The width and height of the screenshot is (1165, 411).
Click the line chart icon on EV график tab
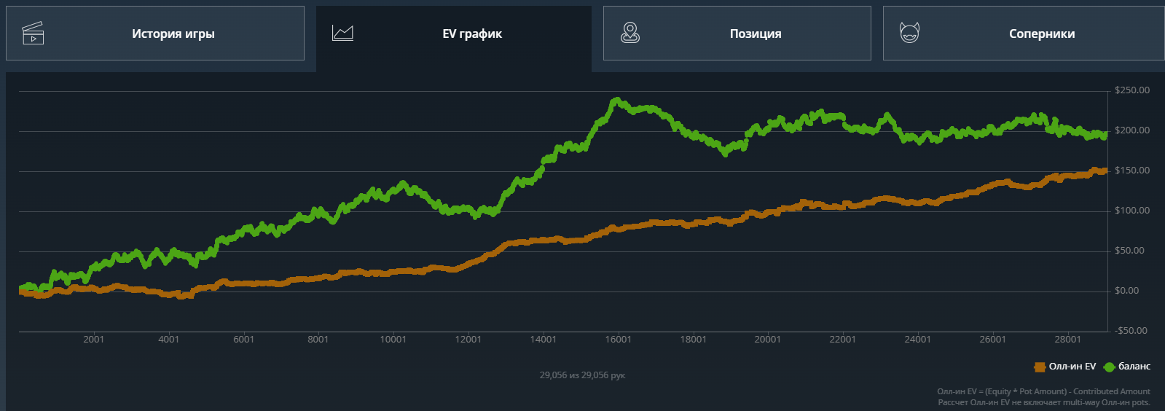342,33
